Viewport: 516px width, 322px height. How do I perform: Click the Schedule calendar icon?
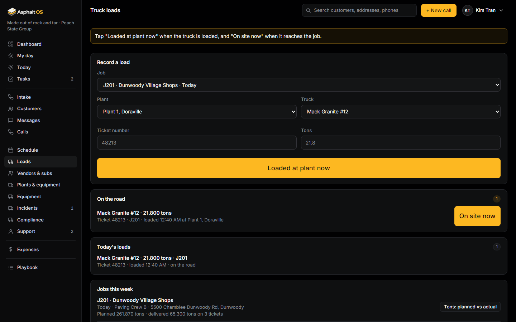pos(11,150)
